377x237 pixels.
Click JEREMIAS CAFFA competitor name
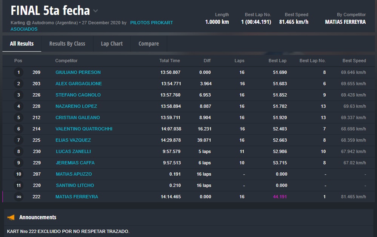75,163
